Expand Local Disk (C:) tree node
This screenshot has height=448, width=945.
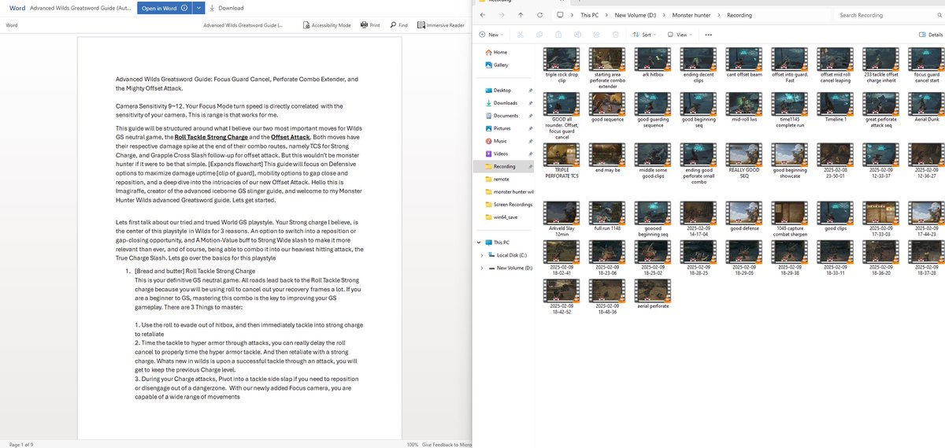[x=481, y=255]
